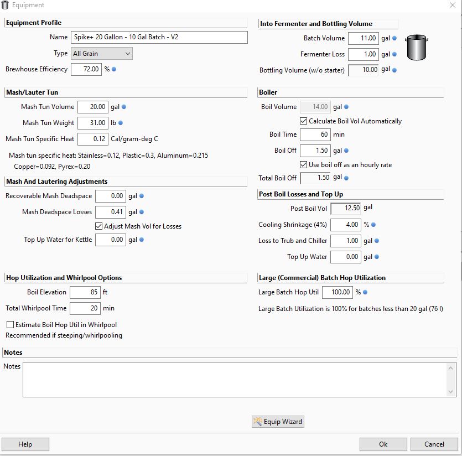This screenshot has height=456, width=462.
Task: Disable Calculate Boil Vol Automatically
Action: pos(303,121)
